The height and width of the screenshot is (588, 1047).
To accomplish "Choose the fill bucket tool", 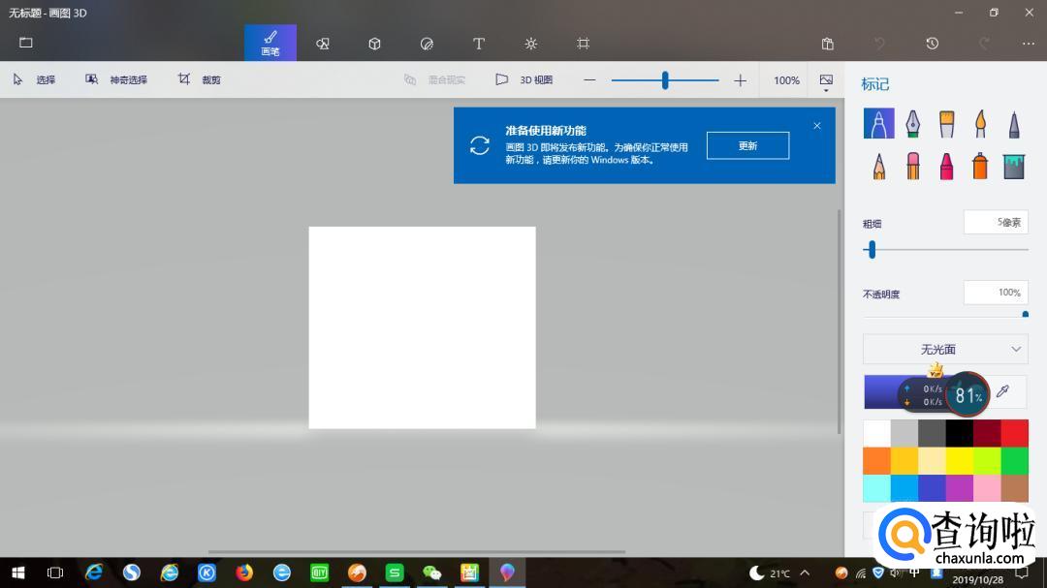I will coord(1014,166).
